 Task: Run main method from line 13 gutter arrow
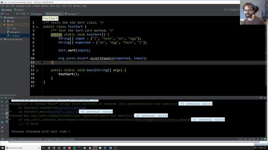(37, 70)
